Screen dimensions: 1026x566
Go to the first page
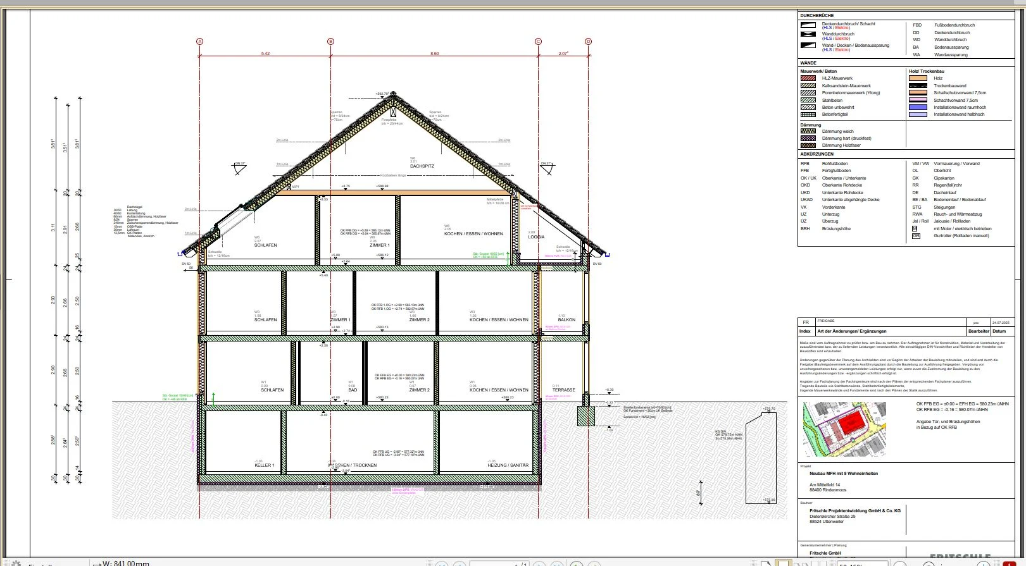(442, 564)
